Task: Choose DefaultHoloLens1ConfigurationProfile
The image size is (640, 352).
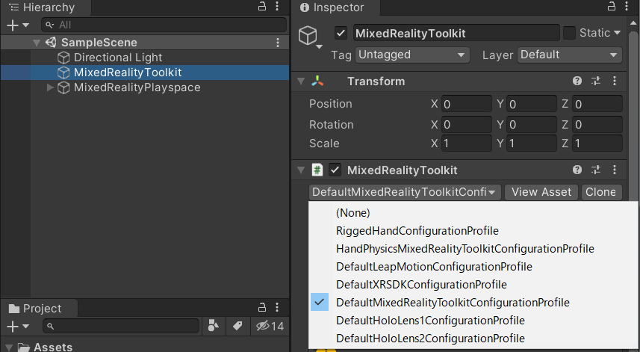Action: pos(474,321)
